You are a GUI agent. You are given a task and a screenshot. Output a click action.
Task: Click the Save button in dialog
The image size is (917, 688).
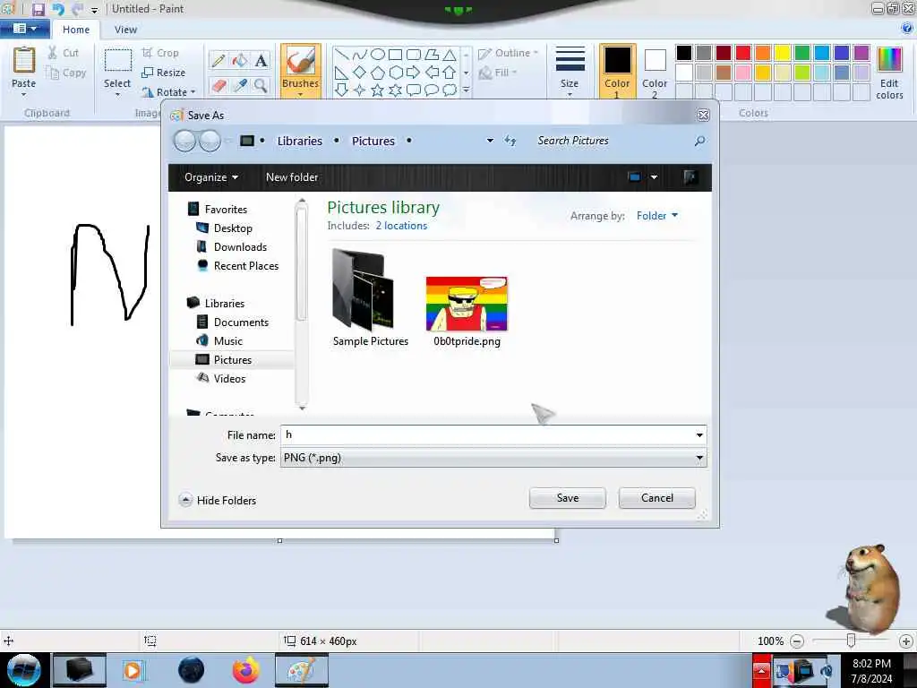[567, 498]
